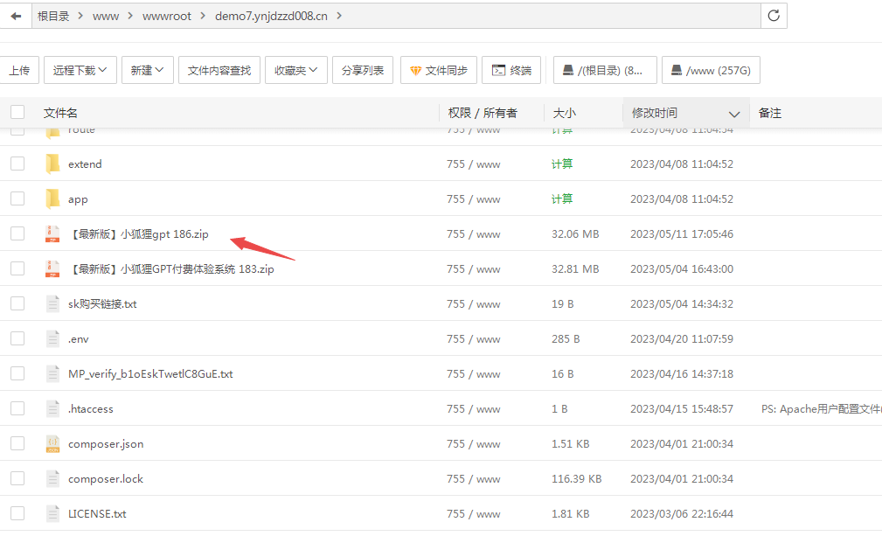This screenshot has width=882, height=536.
Task: Click 计算 link for extend folder size
Action: 562,164
